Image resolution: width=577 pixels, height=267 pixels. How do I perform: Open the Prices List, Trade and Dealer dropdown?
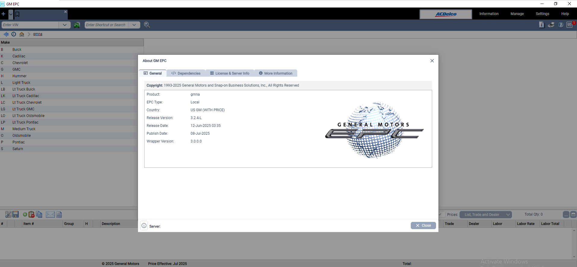(x=485, y=215)
